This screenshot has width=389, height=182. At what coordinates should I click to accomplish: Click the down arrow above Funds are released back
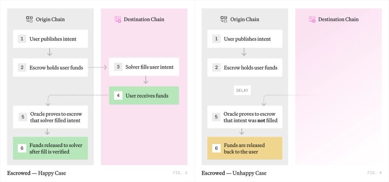tap(242, 131)
